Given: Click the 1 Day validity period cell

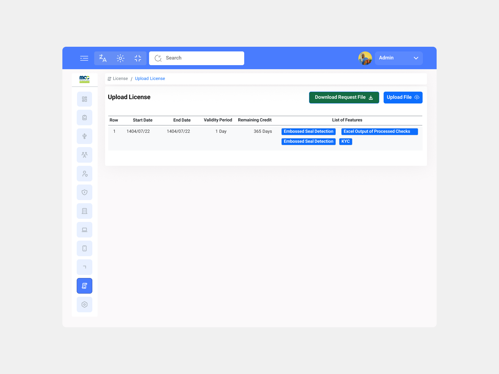Looking at the screenshot, I should pos(221,132).
